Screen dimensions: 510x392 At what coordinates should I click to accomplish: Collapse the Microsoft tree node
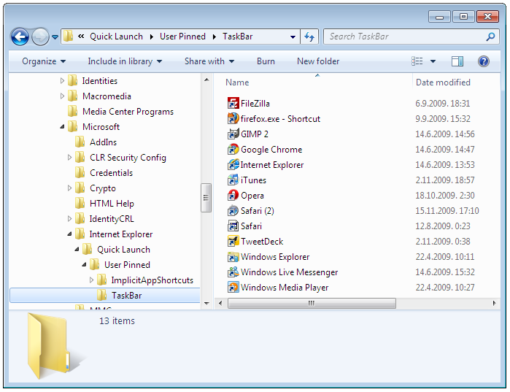tap(62, 127)
